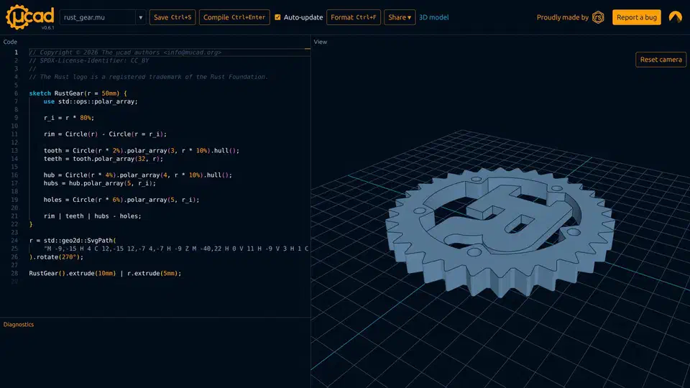Click the 'r = std::geo2d::SvgPath(' line

73,241
